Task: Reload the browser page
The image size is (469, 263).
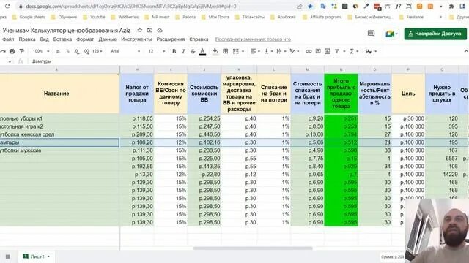Action: 7,7
